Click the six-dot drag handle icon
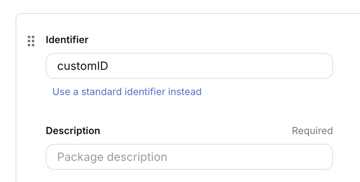The width and height of the screenshot is (360, 182). (x=31, y=41)
